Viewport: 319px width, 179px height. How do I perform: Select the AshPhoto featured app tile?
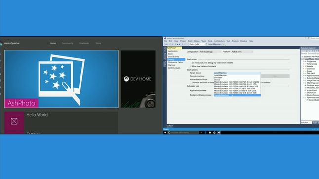pyautogui.click(x=61, y=79)
